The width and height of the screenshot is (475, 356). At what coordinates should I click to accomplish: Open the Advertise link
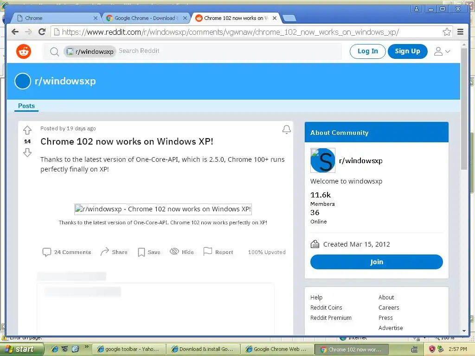[391, 328]
